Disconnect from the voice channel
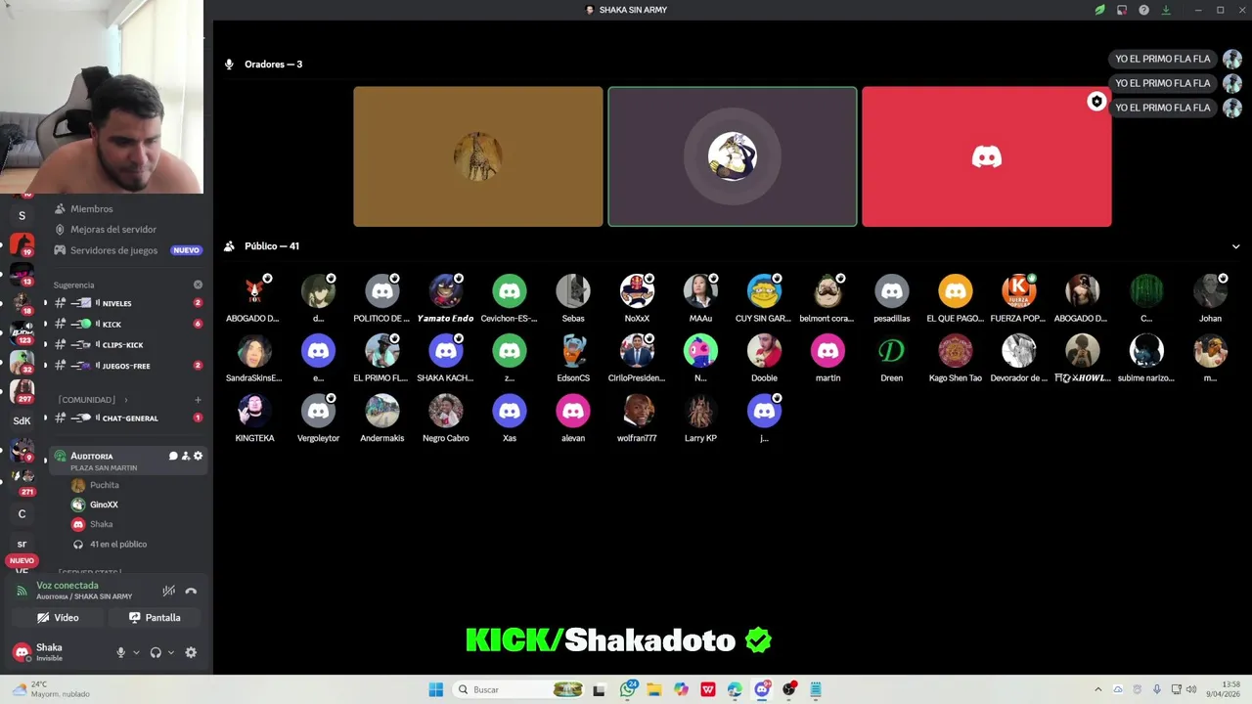1252x704 pixels. coord(191,591)
